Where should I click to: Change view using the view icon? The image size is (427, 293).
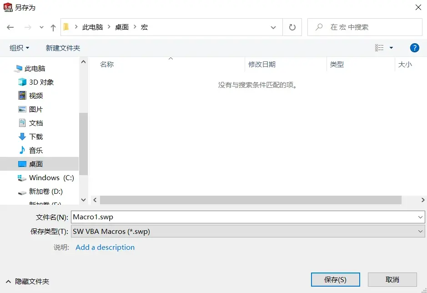[379, 48]
